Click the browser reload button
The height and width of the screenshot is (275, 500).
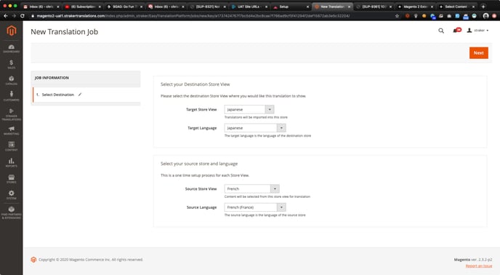click(x=23, y=16)
